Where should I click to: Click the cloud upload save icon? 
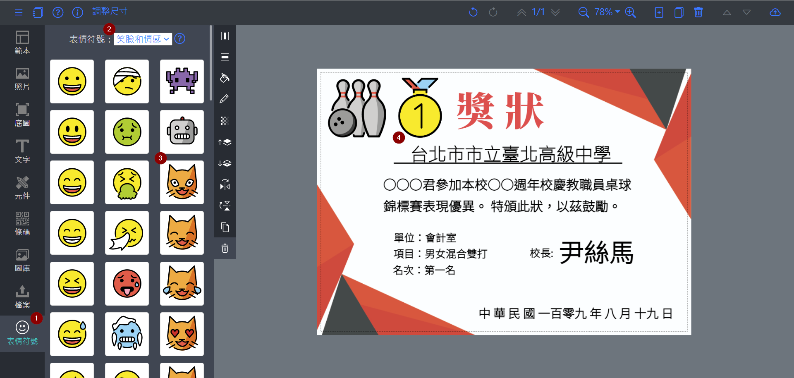point(775,12)
